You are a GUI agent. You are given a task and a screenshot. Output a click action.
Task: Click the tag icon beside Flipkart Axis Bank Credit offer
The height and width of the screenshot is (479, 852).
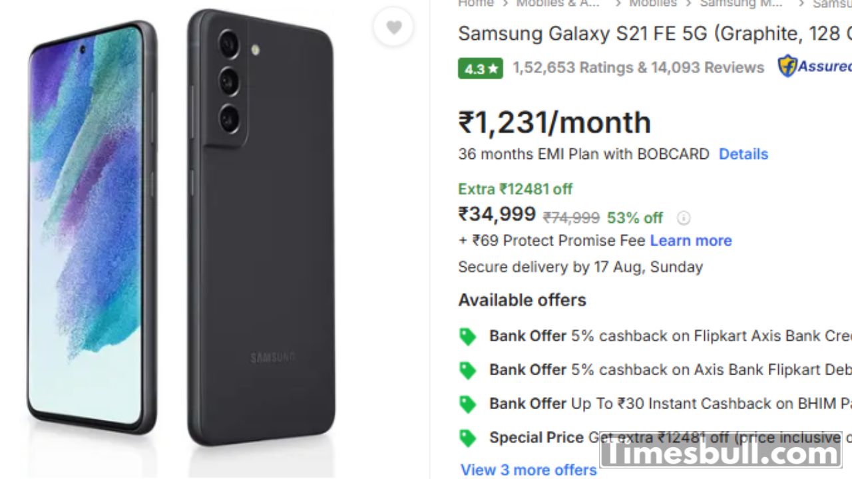(468, 337)
